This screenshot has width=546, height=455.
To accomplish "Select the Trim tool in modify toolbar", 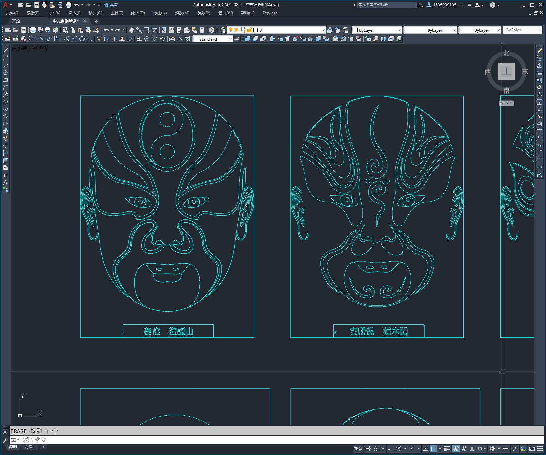I will [x=539, y=116].
